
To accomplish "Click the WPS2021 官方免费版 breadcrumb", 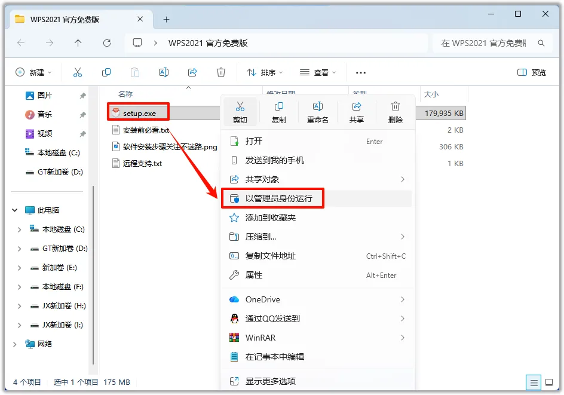I will [x=208, y=43].
